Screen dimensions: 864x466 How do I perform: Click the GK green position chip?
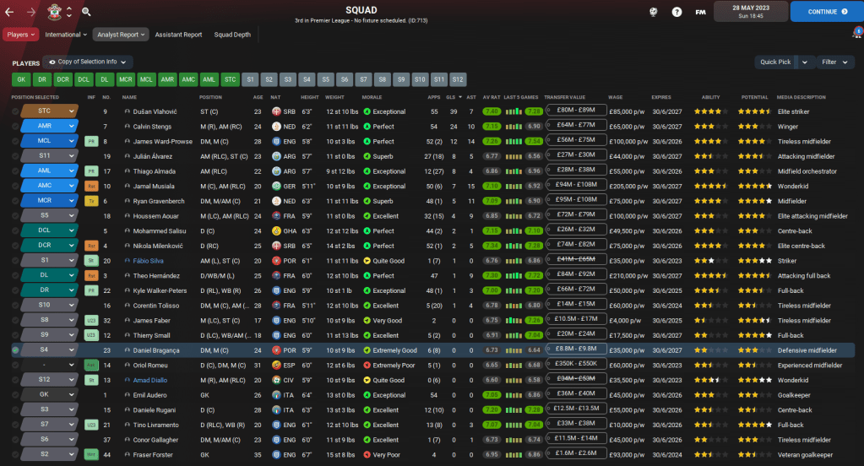coord(21,79)
